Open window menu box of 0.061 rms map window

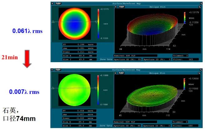tap(52, 3)
